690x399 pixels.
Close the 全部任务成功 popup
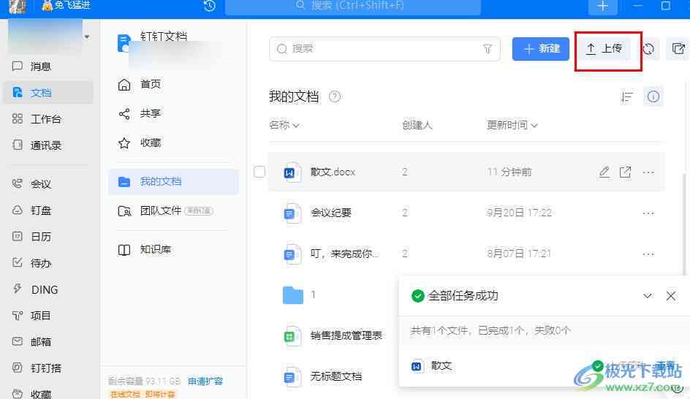click(x=671, y=296)
